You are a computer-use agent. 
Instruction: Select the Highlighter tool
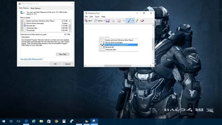137,21
